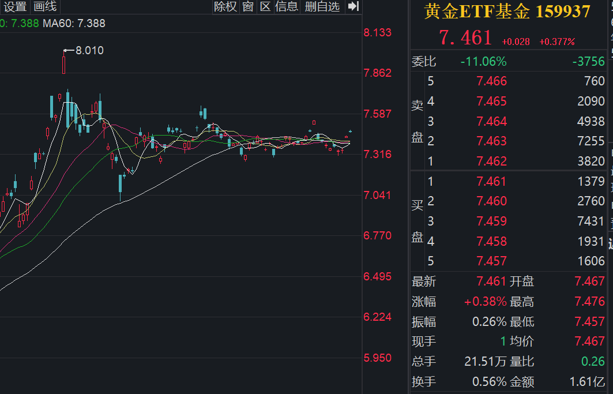Click the 卖盘 sell queue label
The height and width of the screenshot is (394, 613).
click(x=417, y=121)
